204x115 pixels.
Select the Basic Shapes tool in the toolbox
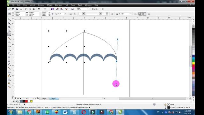9,53
